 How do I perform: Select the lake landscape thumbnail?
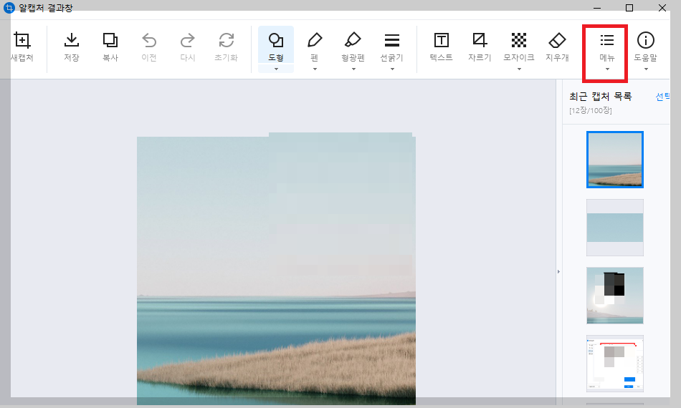(615, 160)
